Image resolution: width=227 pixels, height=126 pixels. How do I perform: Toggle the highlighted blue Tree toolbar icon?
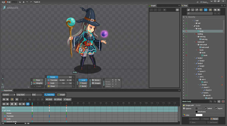pyautogui.click(x=205, y=10)
